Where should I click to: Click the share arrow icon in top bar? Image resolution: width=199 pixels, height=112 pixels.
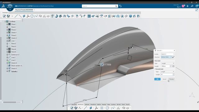point(192,6)
